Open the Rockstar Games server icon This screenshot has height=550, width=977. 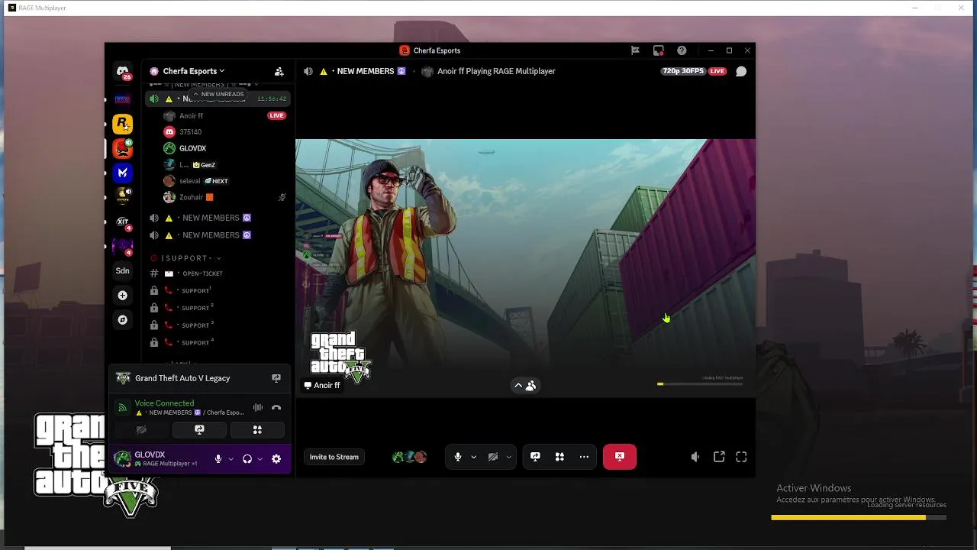coord(122,124)
